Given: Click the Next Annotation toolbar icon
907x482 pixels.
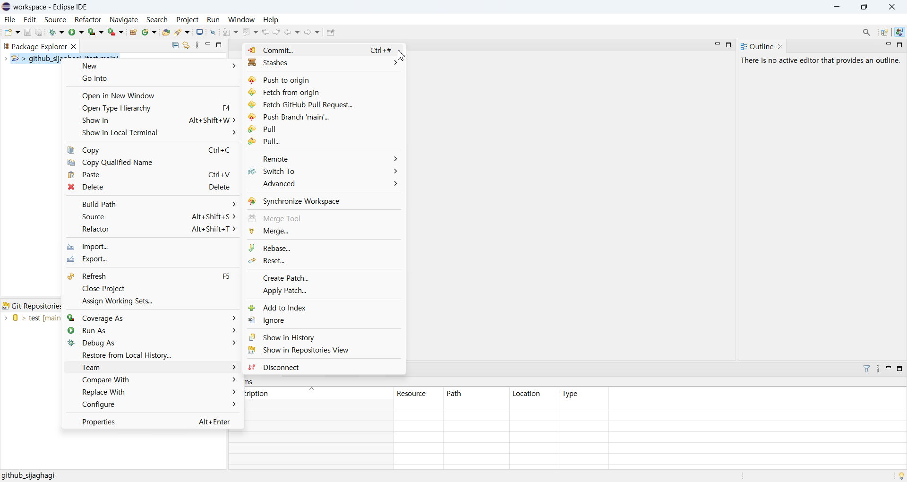Looking at the screenshot, I should click(228, 32).
